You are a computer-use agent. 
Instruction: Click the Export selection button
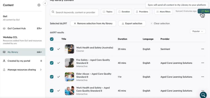click(132, 23)
